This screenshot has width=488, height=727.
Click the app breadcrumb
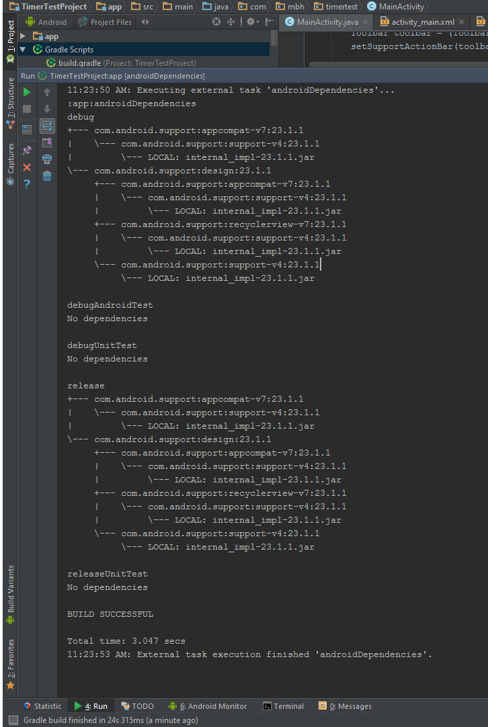(x=109, y=7)
